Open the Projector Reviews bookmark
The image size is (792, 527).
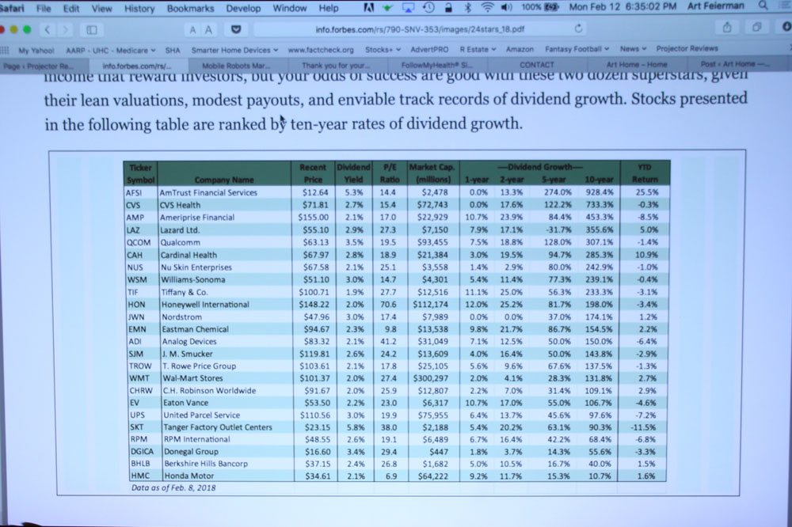click(x=687, y=48)
